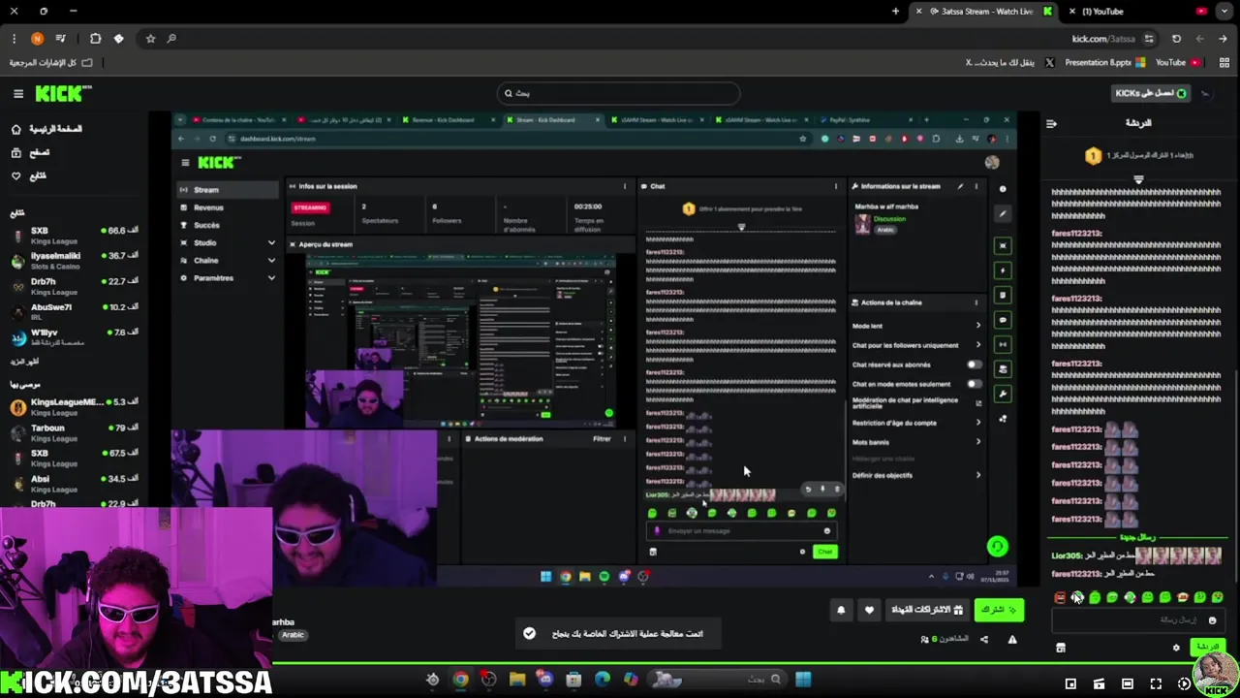
Task: Open 'Définir des objectifs' chevron in streamed dashboard
Action: pos(977,475)
